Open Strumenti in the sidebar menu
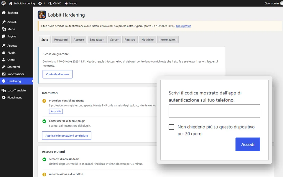 pos(14,67)
